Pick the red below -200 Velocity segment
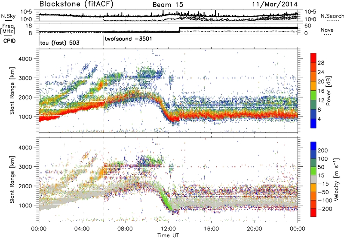 point(313,213)
